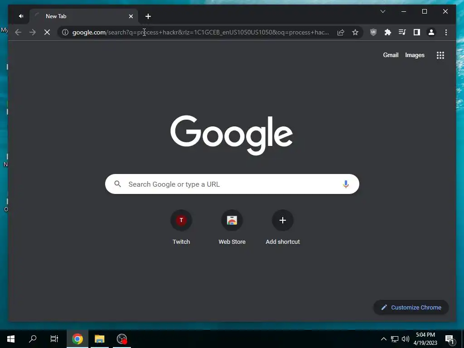Click the Chrome taskbar icon

pyautogui.click(x=77, y=339)
